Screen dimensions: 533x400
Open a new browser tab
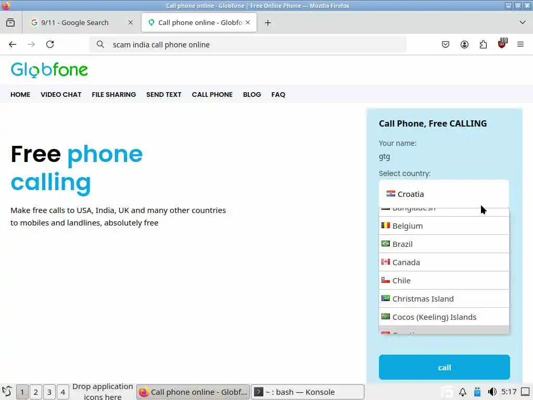tap(268, 23)
